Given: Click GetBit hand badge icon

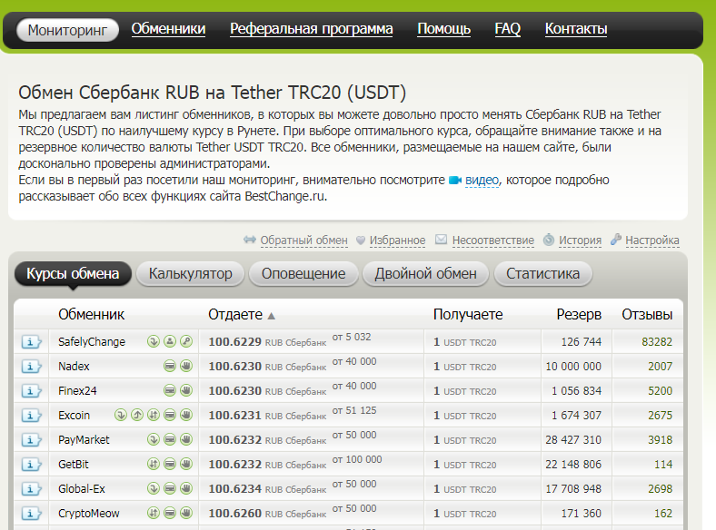Looking at the screenshot, I should [x=186, y=465].
